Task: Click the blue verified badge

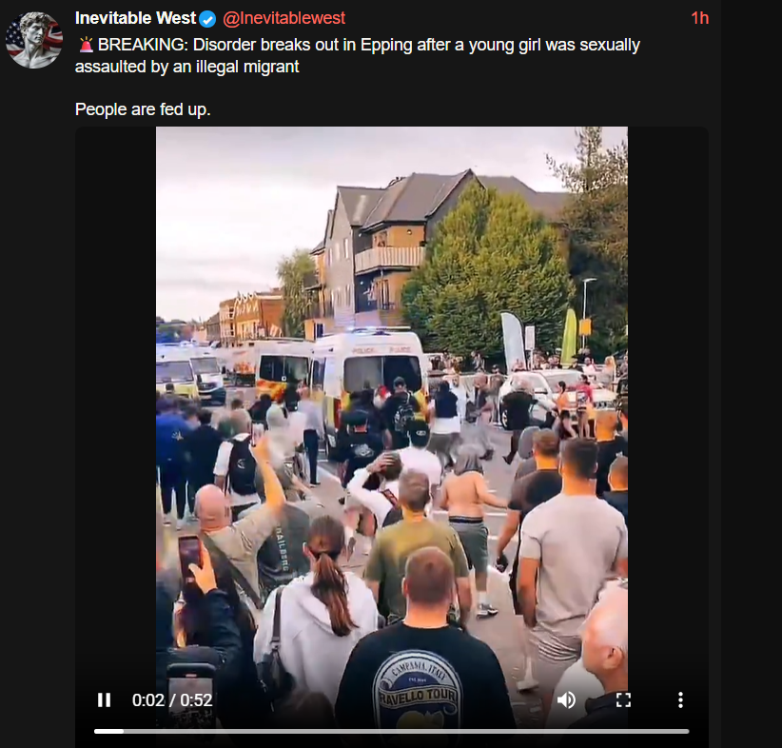Action: 207,19
